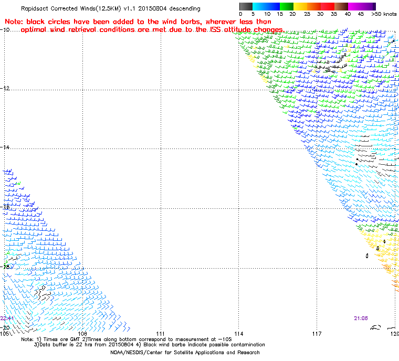Click the small coastline outline near the bottom right
This screenshot has width=399, height=361.
[x=375, y=327]
